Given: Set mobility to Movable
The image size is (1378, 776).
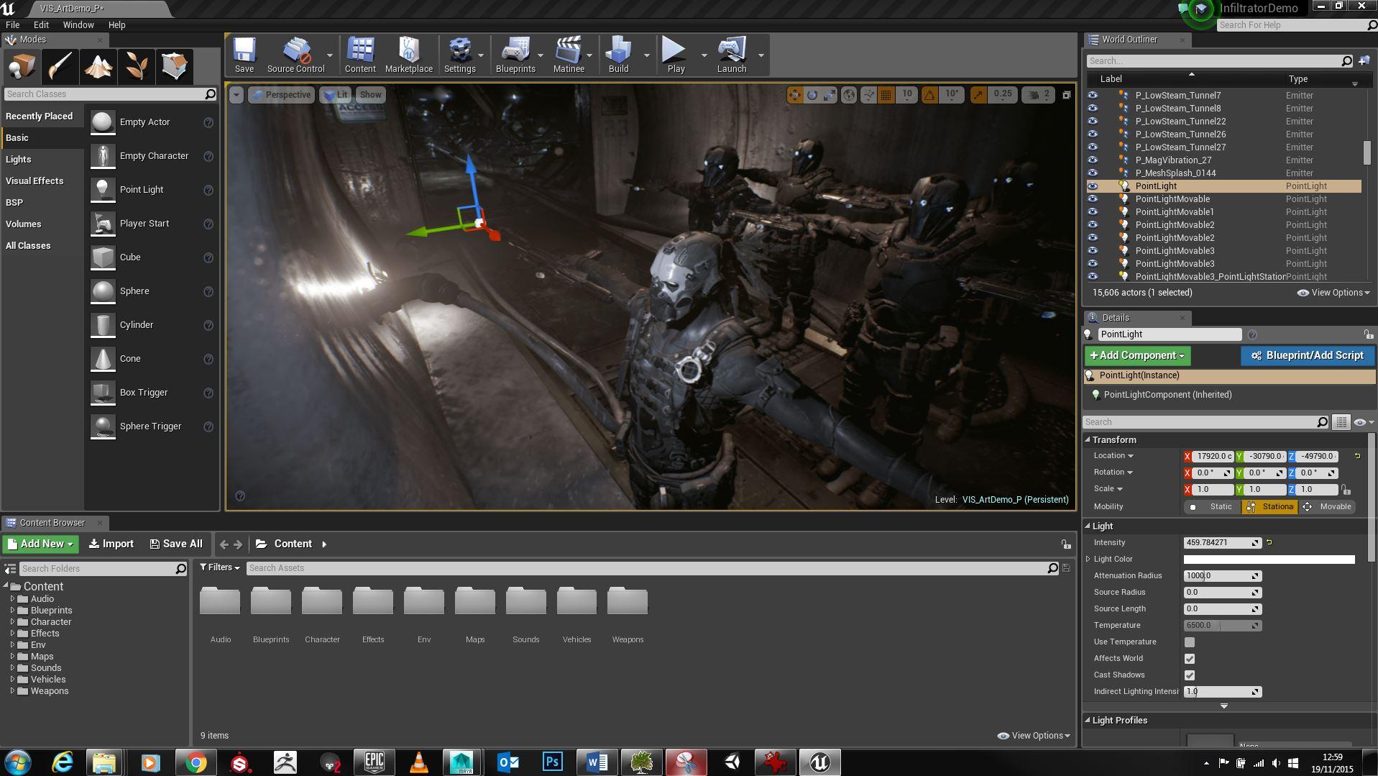Looking at the screenshot, I should [x=1327, y=507].
